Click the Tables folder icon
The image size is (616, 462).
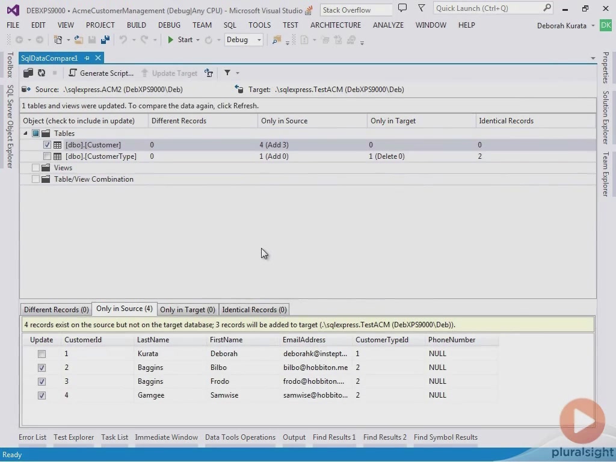click(46, 133)
